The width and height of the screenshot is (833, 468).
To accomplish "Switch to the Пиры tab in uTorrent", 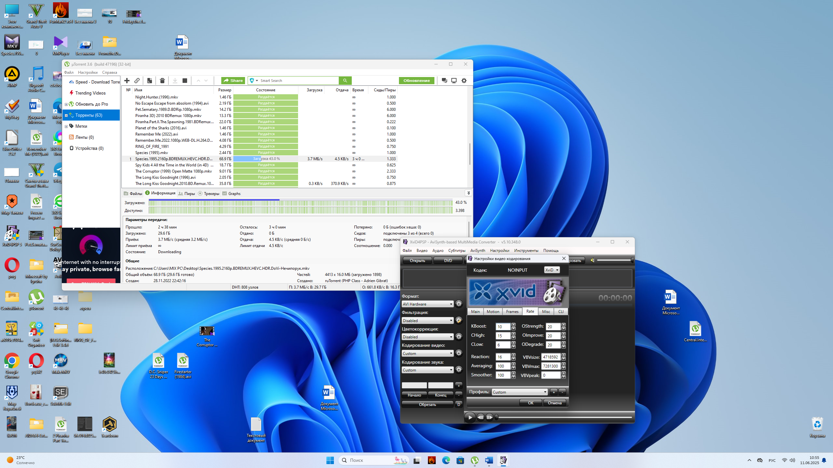I will (x=187, y=193).
